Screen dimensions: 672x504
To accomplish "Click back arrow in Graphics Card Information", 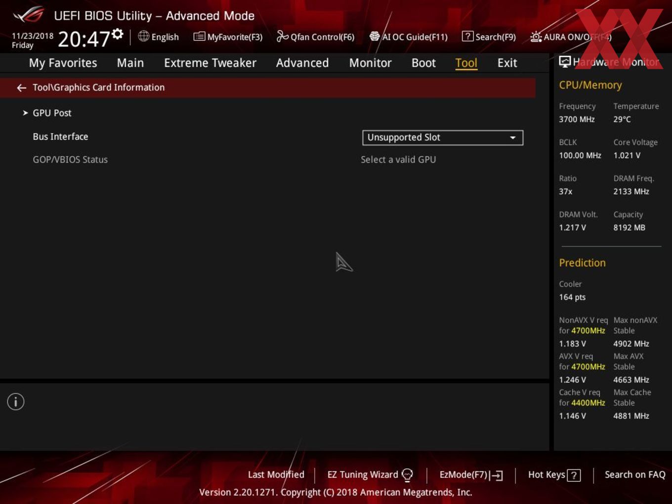I will pyautogui.click(x=21, y=87).
